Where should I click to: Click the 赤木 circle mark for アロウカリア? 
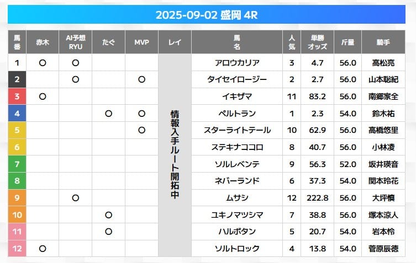click(43, 63)
